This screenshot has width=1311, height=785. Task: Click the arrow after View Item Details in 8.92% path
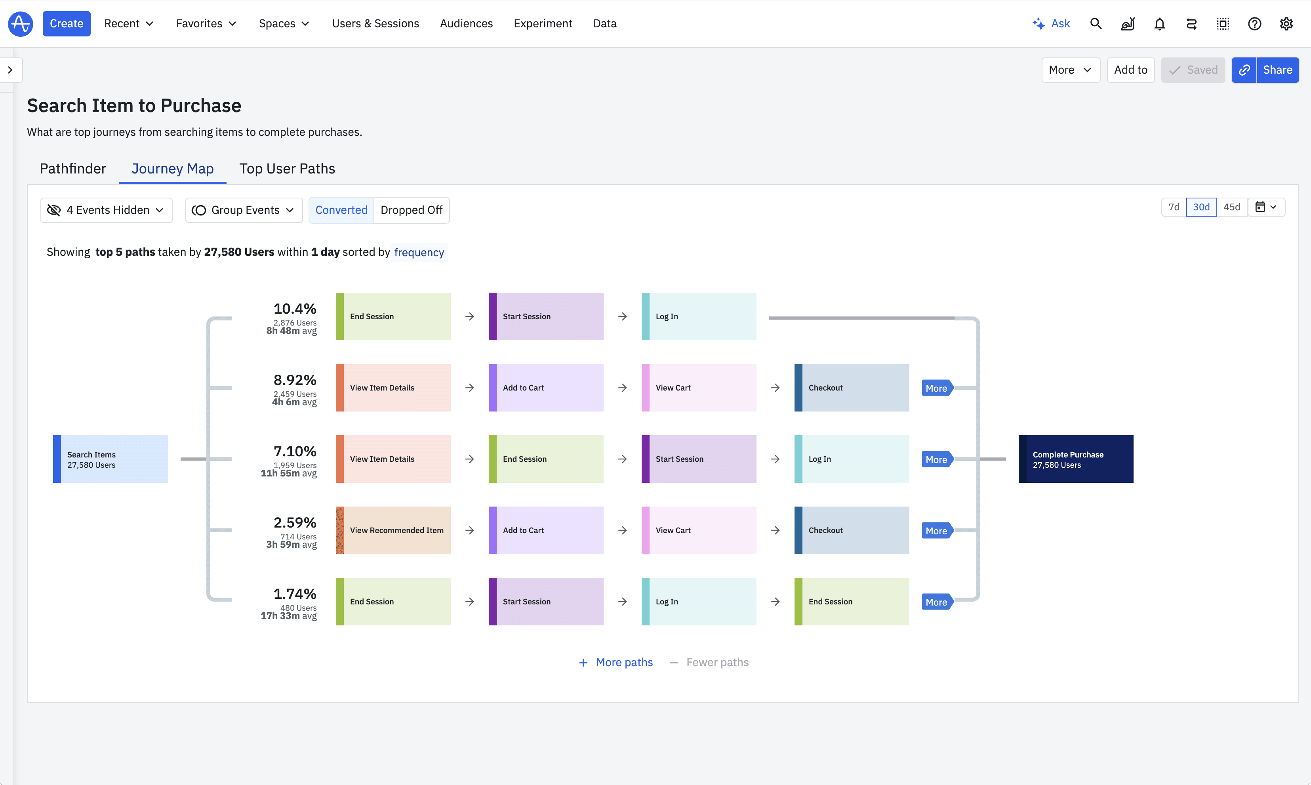click(x=470, y=388)
